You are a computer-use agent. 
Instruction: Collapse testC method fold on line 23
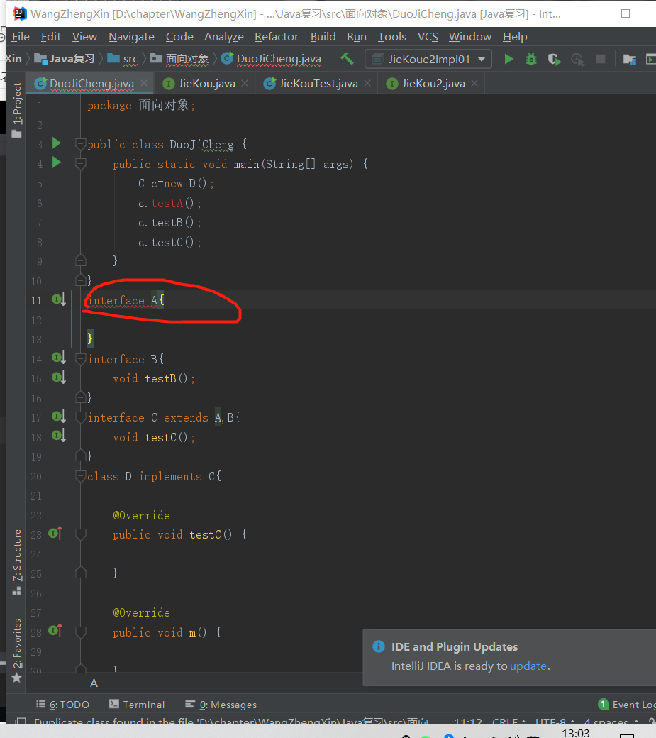coord(80,534)
